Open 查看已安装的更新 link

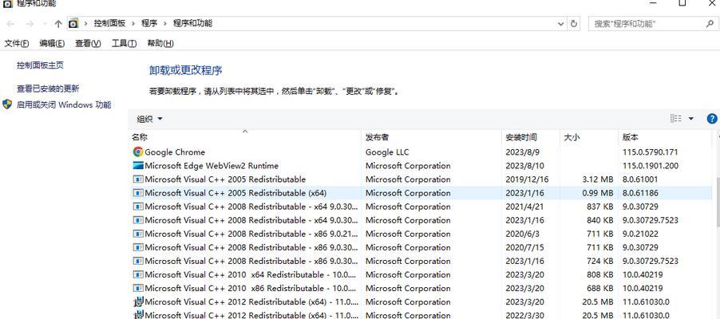click(48, 89)
